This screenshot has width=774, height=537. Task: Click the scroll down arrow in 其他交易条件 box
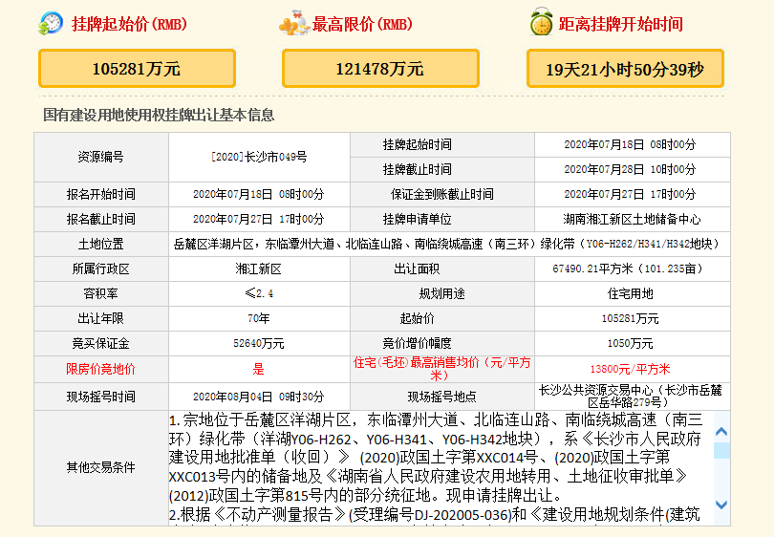721,505
